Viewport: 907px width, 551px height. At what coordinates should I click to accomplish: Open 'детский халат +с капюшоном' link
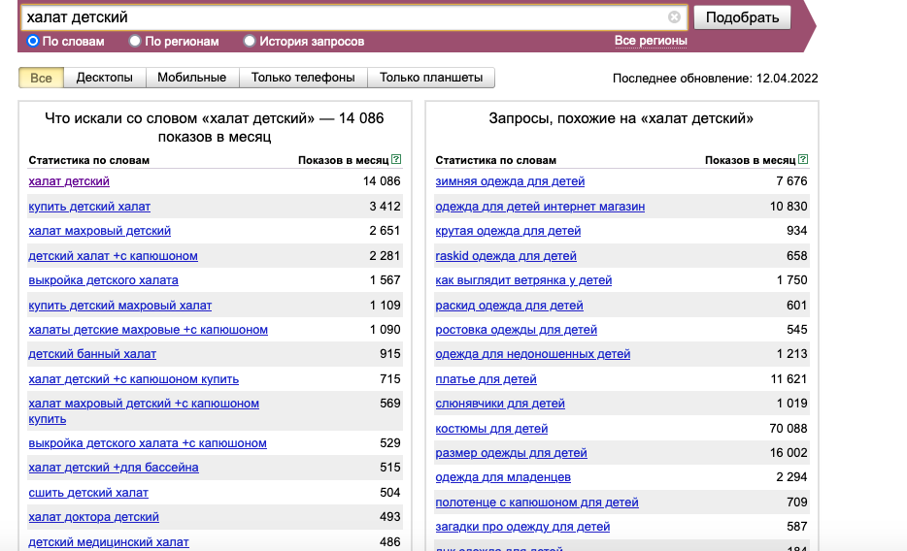(x=114, y=256)
